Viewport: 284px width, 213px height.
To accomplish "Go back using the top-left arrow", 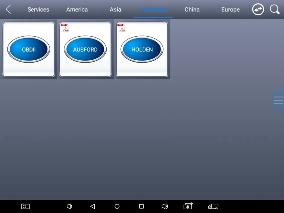I will (x=8, y=9).
